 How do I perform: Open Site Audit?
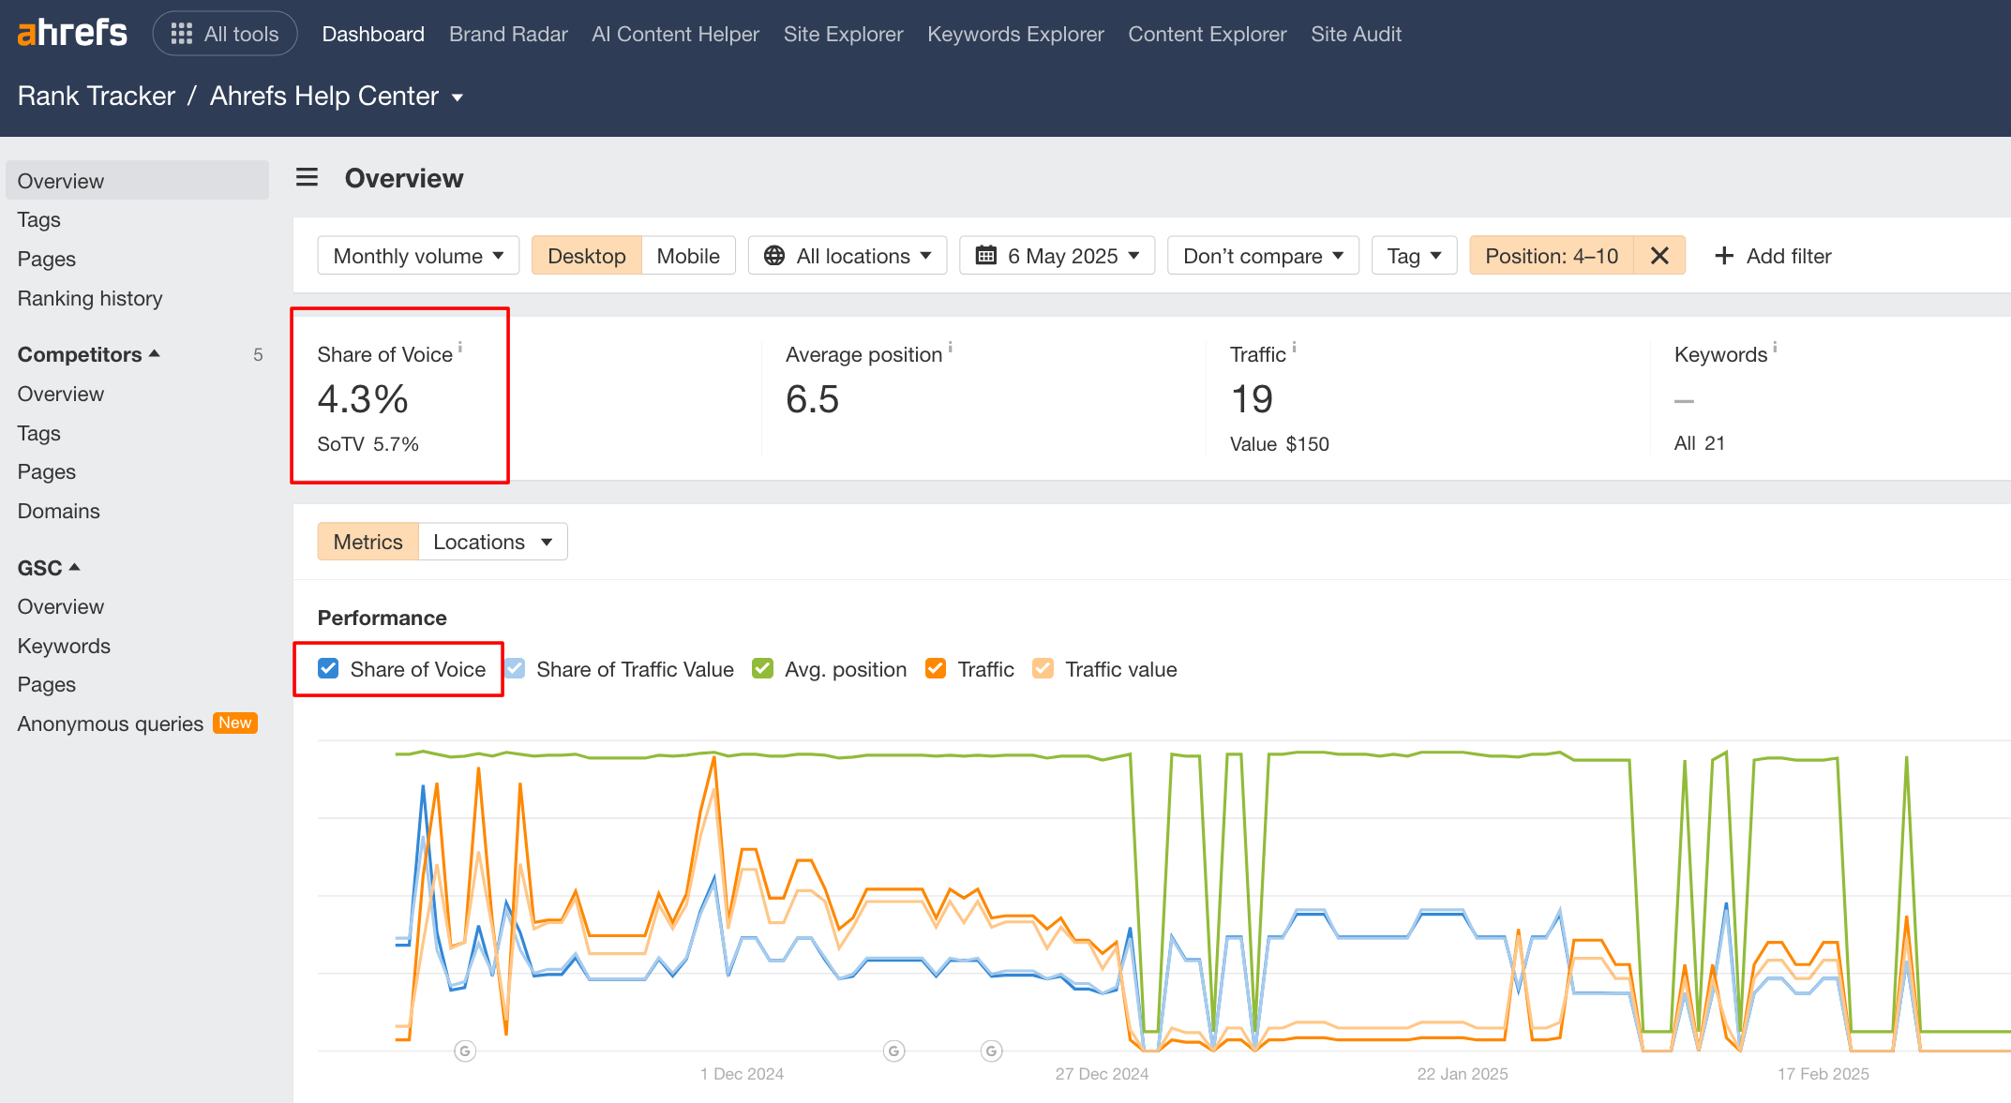pyautogui.click(x=1356, y=34)
